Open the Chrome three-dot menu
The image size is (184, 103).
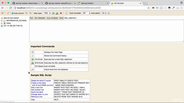[x=181, y=8]
